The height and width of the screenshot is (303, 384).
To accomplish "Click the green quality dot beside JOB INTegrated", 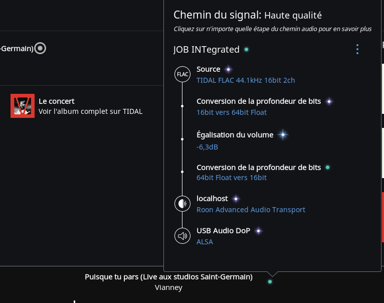I will click(x=246, y=50).
